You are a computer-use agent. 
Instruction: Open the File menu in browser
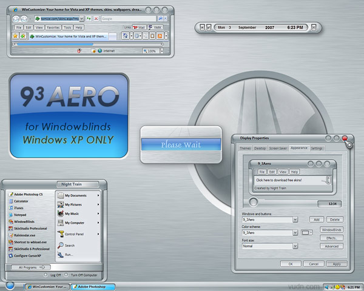19,27
